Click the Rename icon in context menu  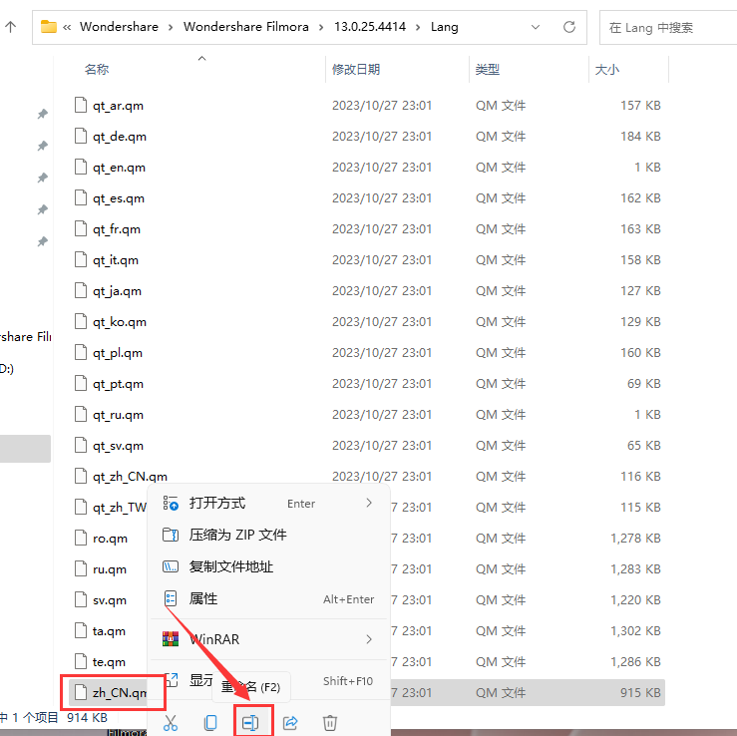point(250,722)
